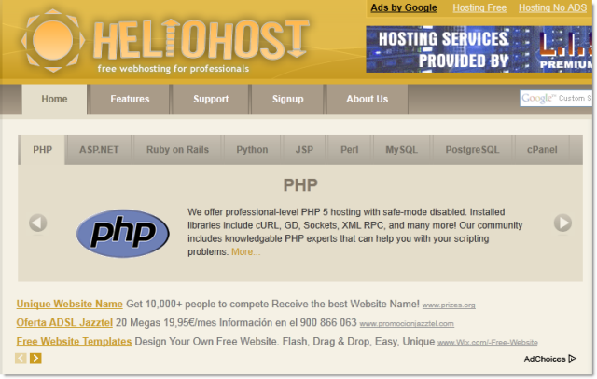This screenshot has height=379, width=597.
Task: Click the PHP logo image
Action: pyautogui.click(x=122, y=233)
